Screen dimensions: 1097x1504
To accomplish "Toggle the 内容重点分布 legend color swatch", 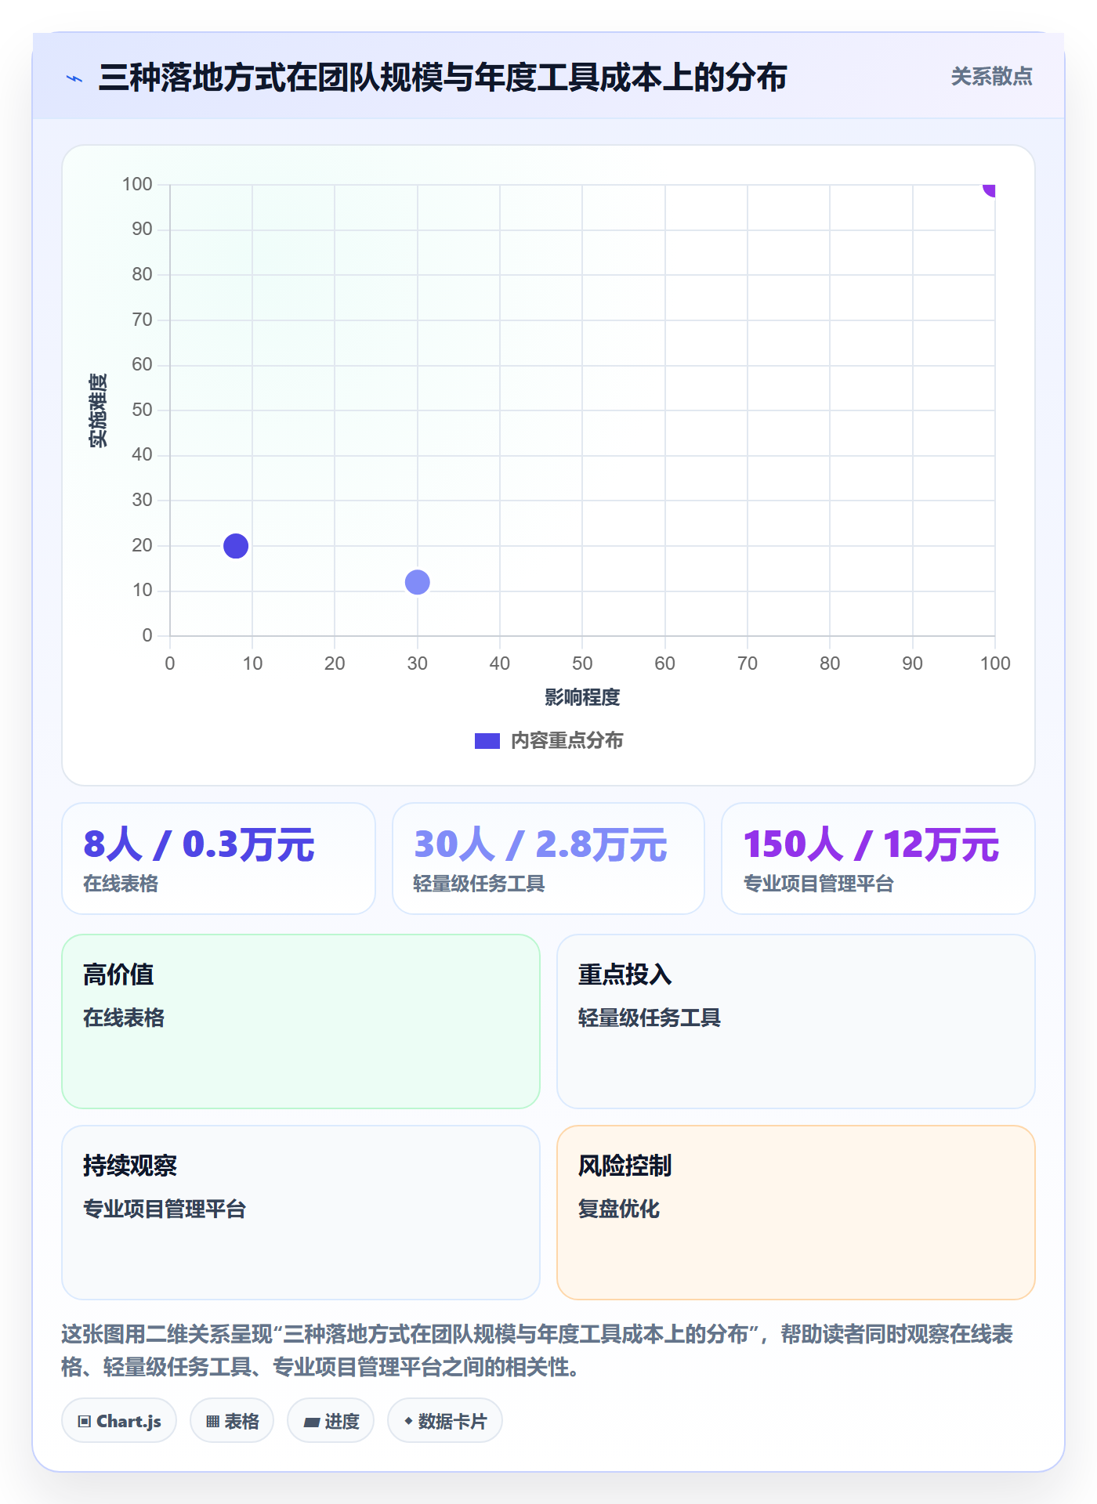I will coord(487,741).
